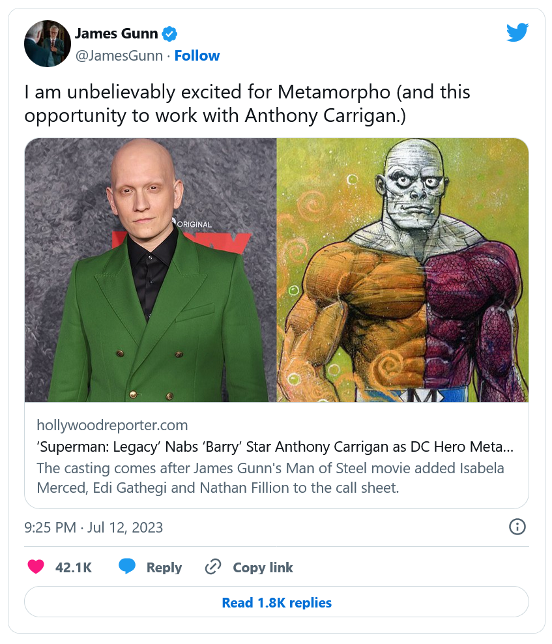
Task: Click the reply speech bubble icon
Action: (x=127, y=566)
